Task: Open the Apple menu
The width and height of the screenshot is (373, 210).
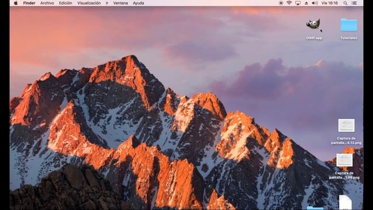Action: [x=16, y=3]
